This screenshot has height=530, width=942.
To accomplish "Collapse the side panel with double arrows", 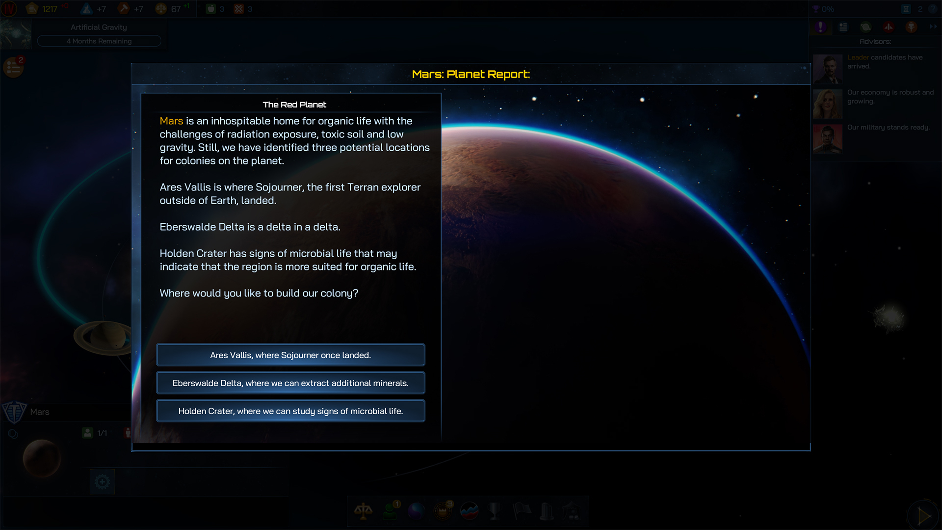I will tap(933, 26).
